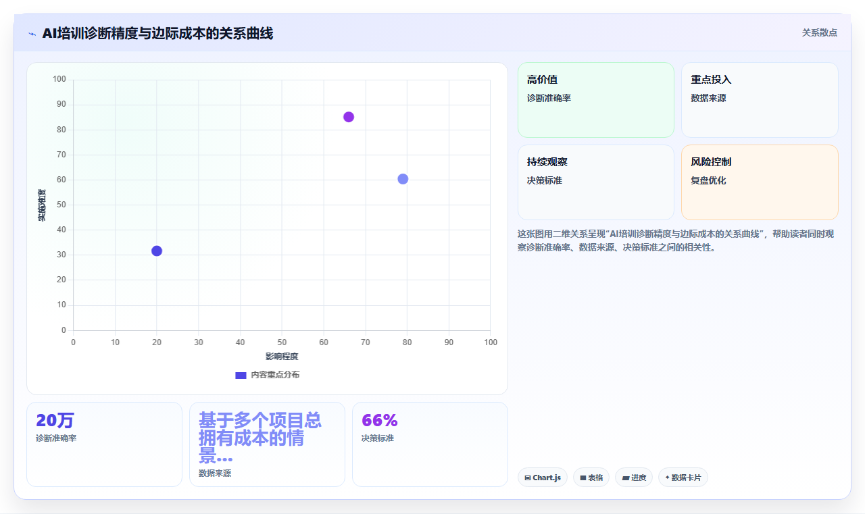
Task: Click 诊断准确率 label under 20万
Action: point(56,438)
